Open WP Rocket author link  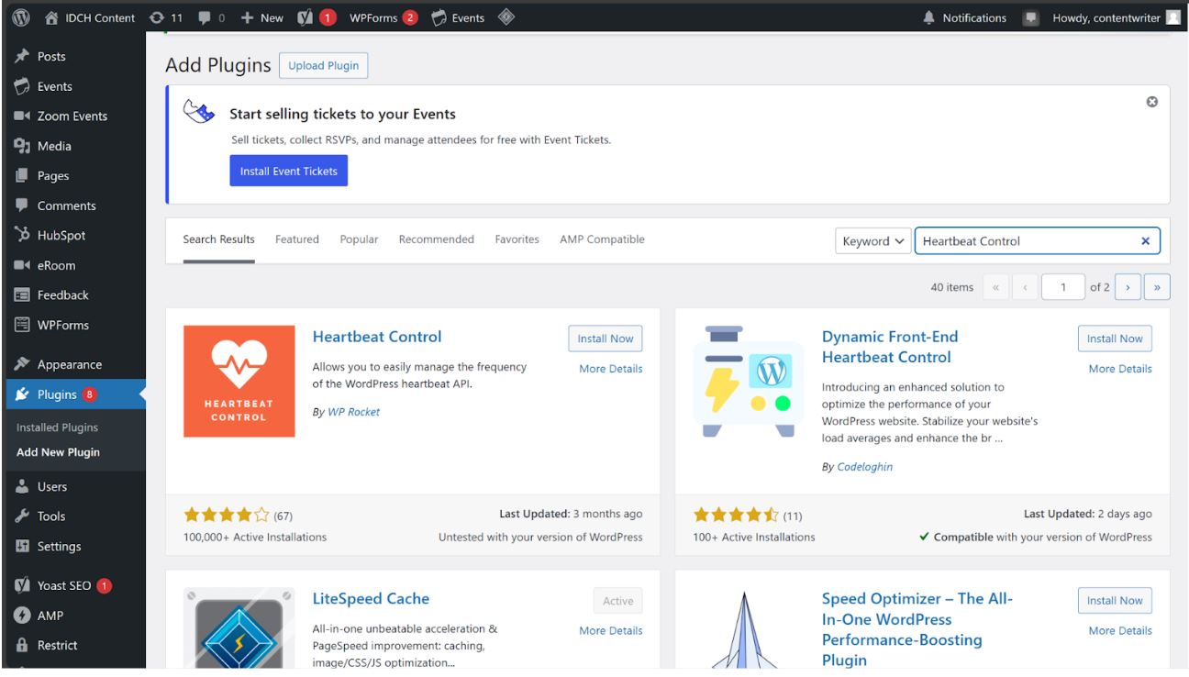tap(353, 412)
